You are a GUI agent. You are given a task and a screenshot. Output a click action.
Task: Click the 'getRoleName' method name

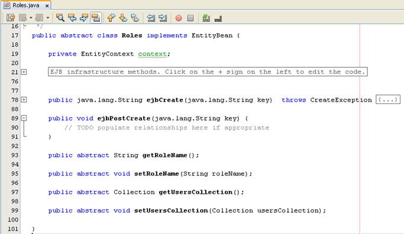(x=165, y=155)
